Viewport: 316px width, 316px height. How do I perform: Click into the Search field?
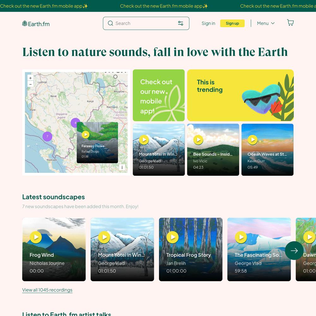[146, 23]
